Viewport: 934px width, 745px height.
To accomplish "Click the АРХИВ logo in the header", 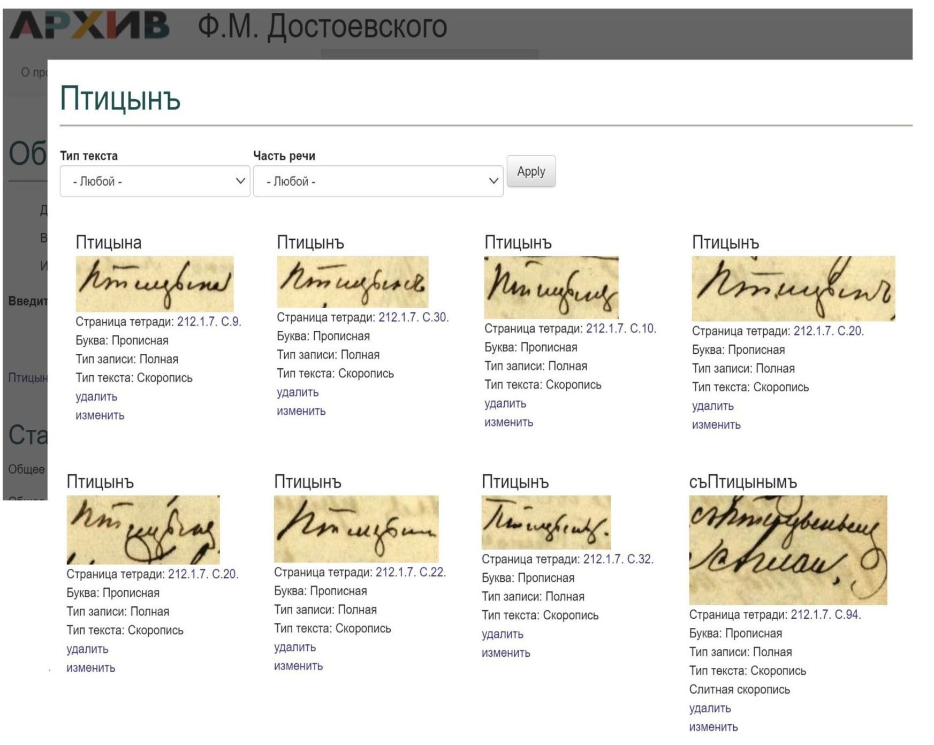I will click(x=89, y=26).
